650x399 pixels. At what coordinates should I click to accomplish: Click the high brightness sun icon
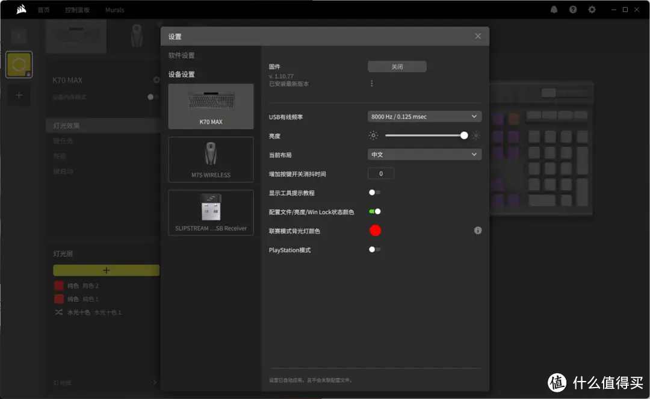coord(476,135)
